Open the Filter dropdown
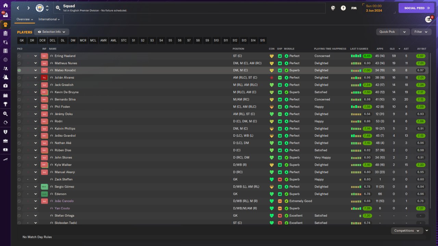 click(421, 32)
